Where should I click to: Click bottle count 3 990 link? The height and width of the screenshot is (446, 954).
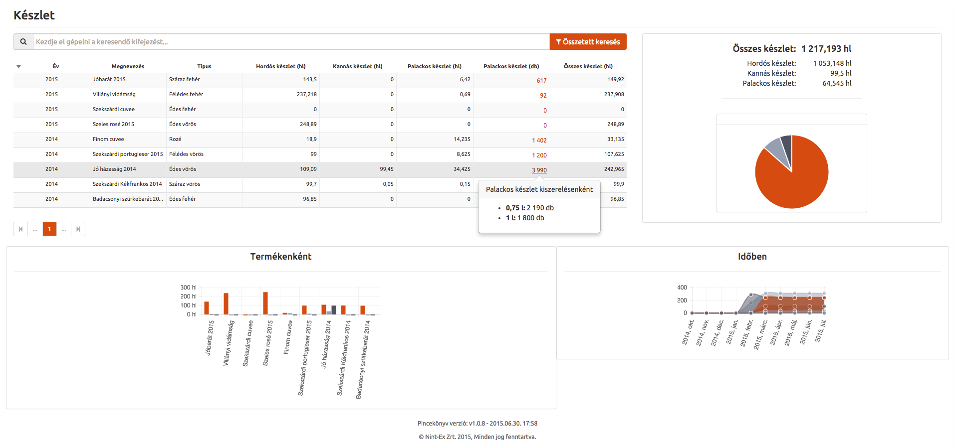click(x=539, y=170)
